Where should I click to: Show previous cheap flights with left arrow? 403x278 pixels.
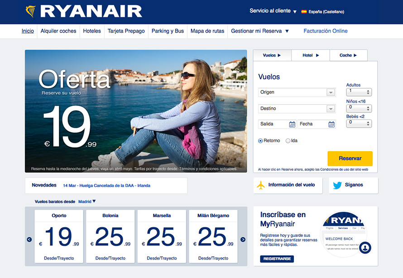29,240
